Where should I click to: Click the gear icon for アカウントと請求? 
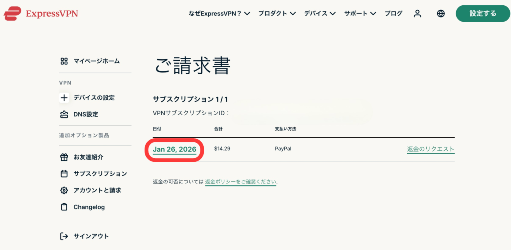[64, 190]
